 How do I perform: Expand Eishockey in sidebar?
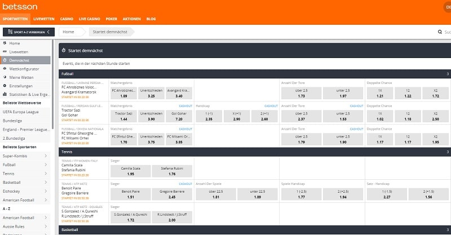pos(46,191)
